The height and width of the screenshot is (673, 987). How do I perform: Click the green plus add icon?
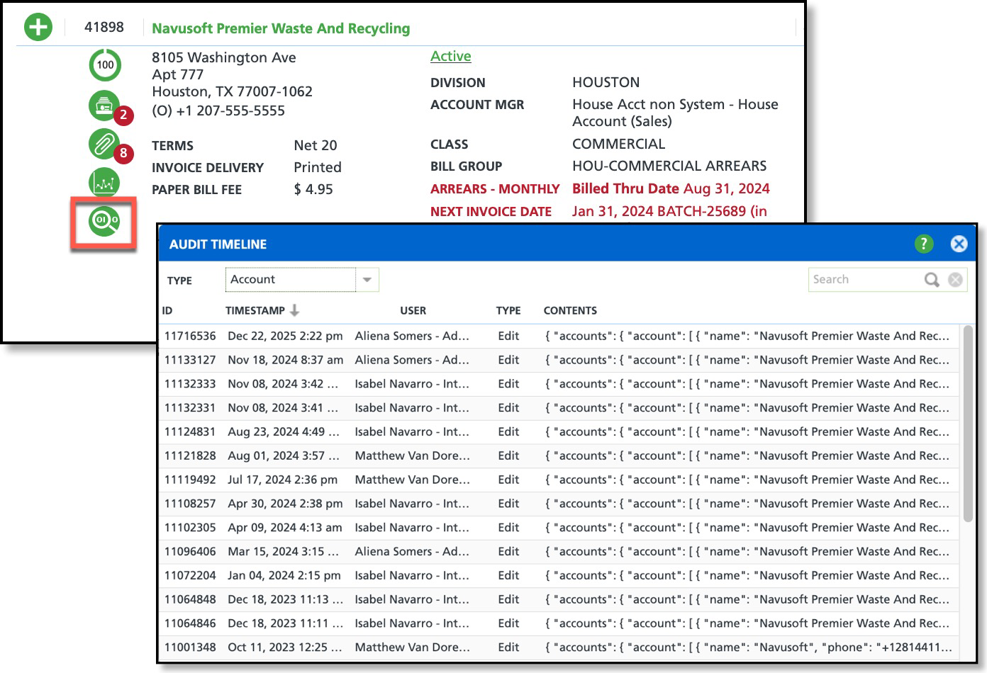[38, 28]
